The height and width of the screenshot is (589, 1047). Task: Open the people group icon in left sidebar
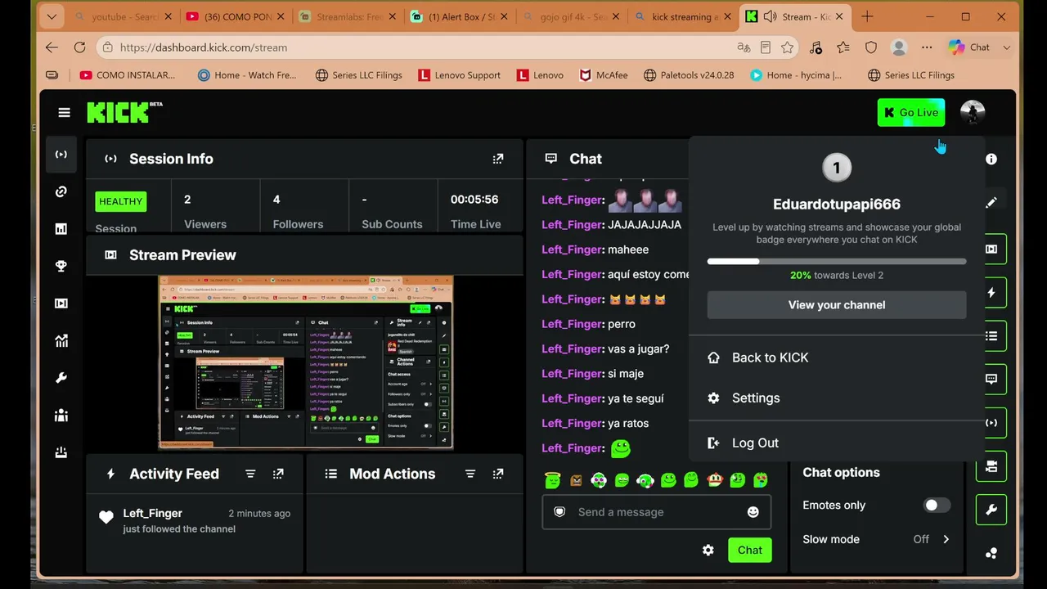coord(61,416)
